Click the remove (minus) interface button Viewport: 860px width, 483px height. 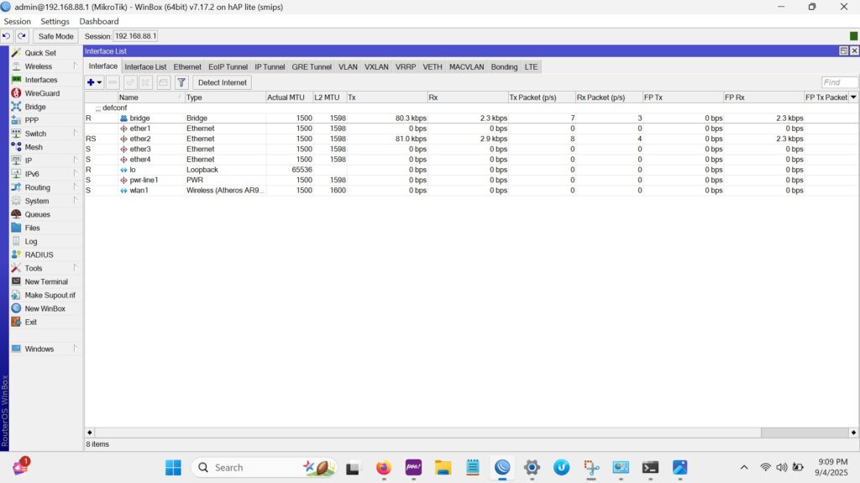(x=113, y=82)
